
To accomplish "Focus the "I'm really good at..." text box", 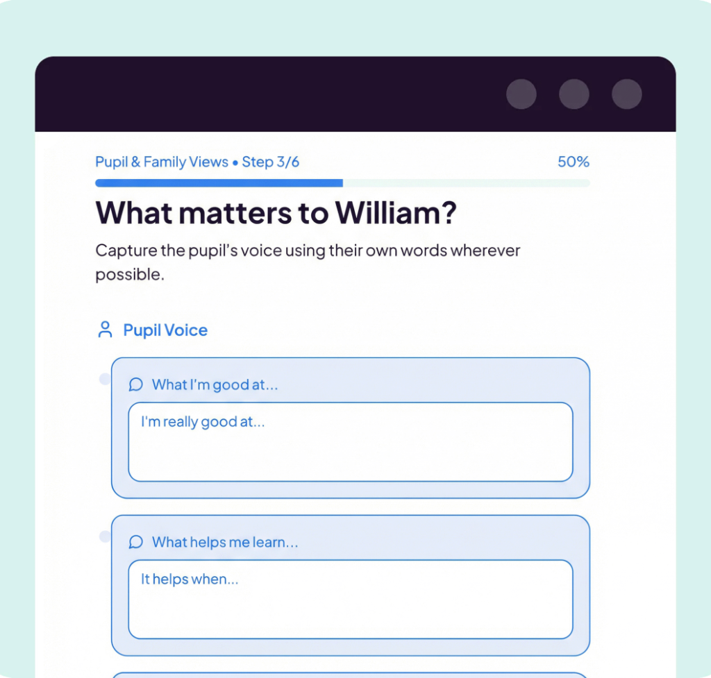I will click(x=350, y=442).
